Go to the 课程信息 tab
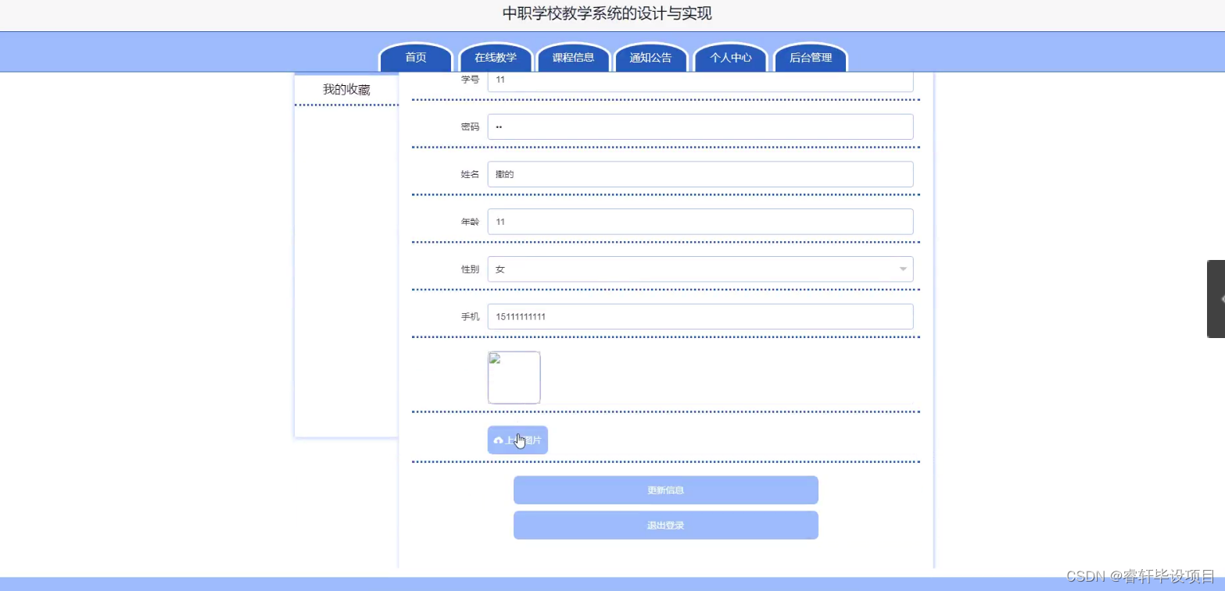 tap(573, 57)
